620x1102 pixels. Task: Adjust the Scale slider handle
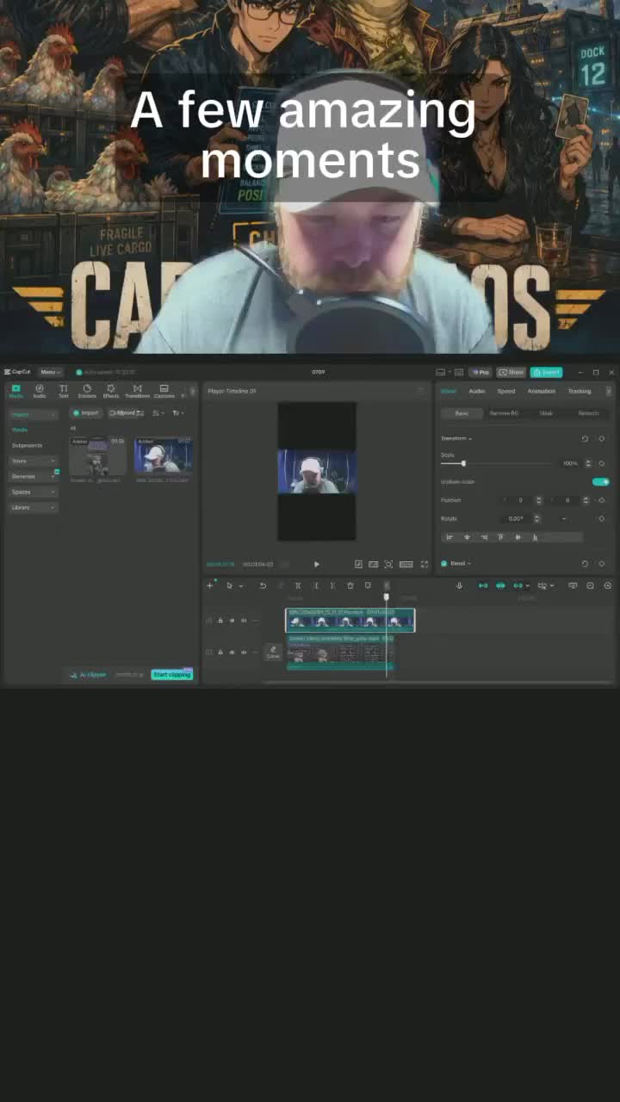[463, 463]
